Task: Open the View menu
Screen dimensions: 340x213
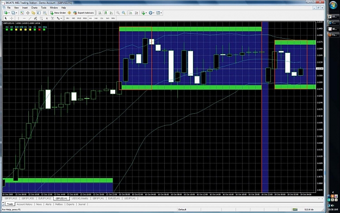Action: pyautogui.click(x=16, y=8)
